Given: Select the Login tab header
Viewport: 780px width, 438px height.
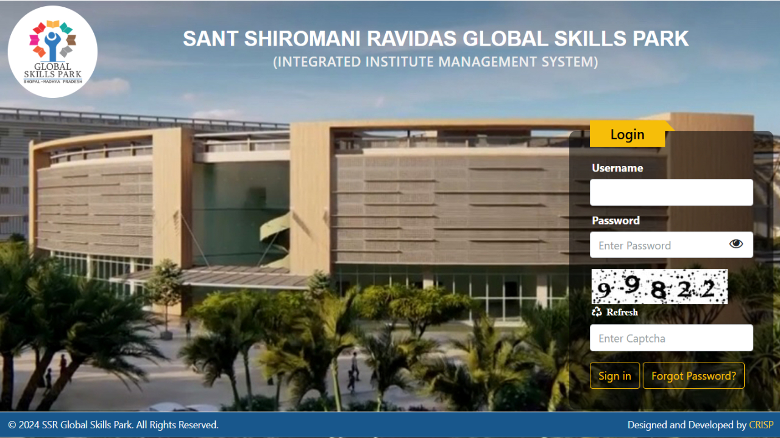Looking at the screenshot, I should 628,134.
